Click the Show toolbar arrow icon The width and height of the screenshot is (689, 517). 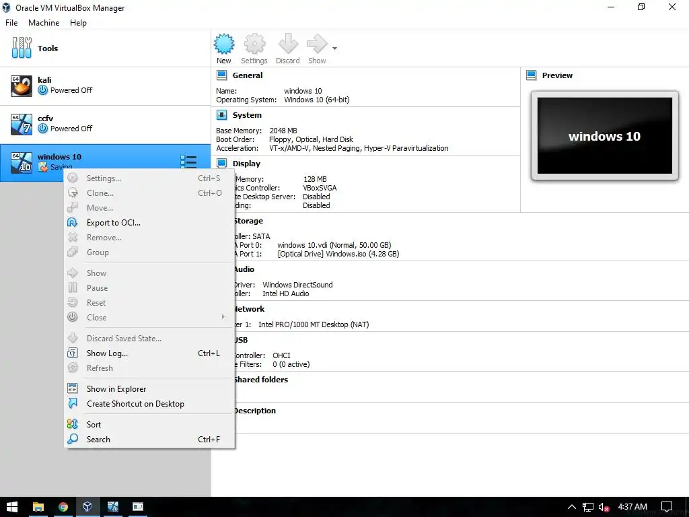click(x=317, y=44)
